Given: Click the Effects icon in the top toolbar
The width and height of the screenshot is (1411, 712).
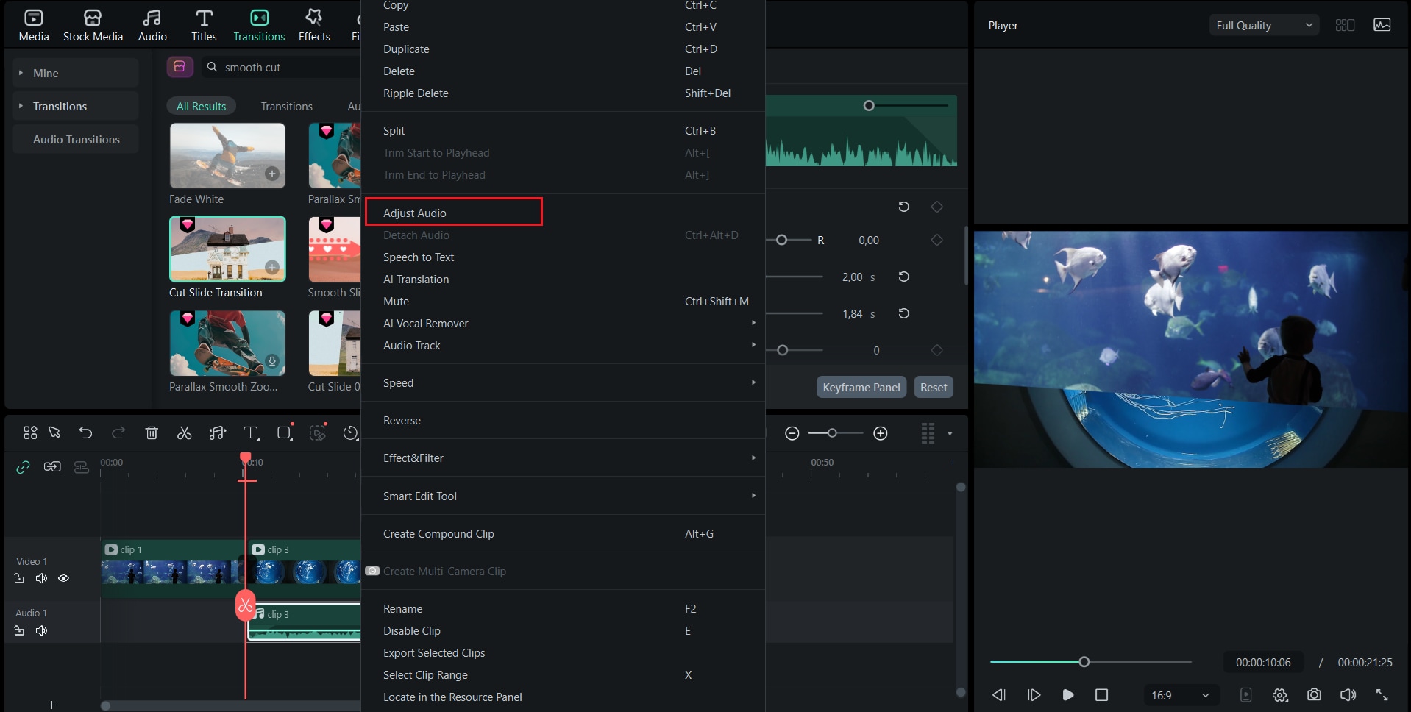Looking at the screenshot, I should [314, 24].
